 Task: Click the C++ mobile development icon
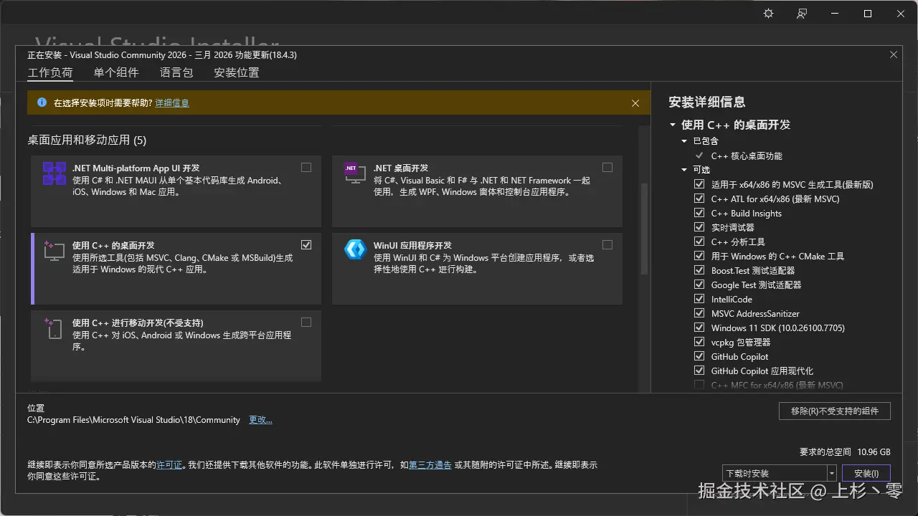coord(55,328)
